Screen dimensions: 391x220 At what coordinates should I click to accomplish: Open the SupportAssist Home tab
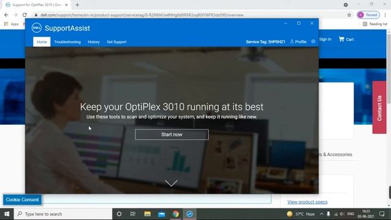42,42
